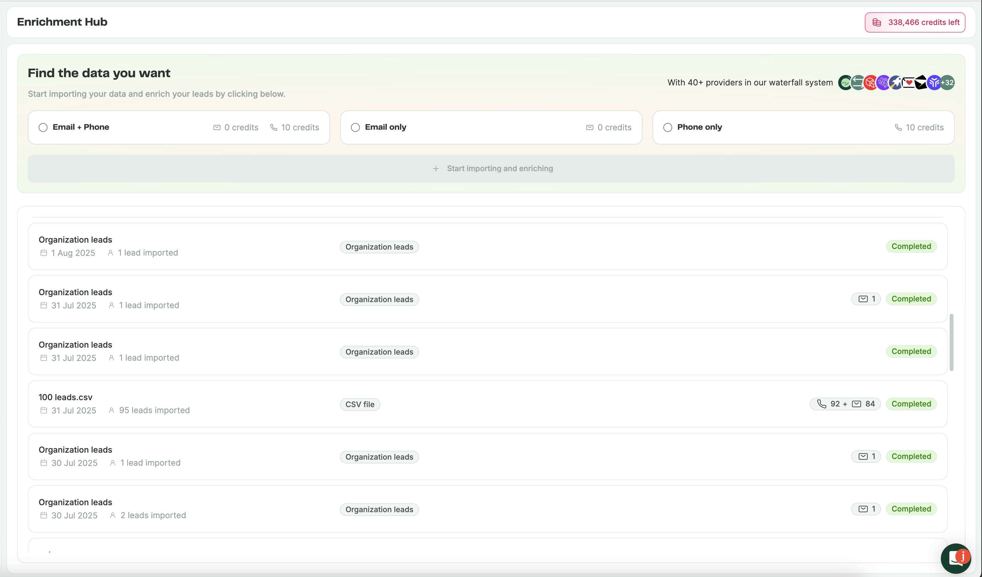Click the red cube provider icon

tap(870, 83)
